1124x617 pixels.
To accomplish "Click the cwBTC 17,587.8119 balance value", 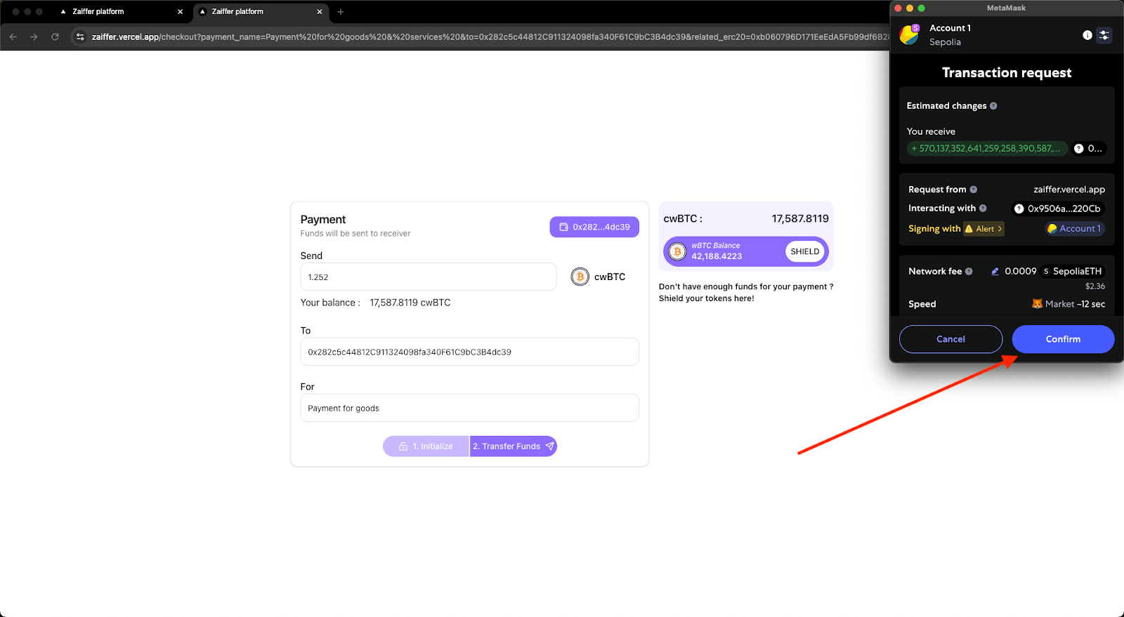I will (800, 218).
